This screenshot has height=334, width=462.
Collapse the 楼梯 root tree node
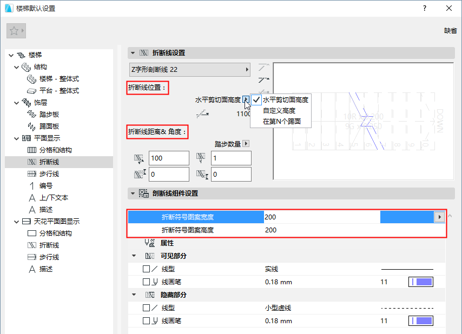tap(11, 55)
